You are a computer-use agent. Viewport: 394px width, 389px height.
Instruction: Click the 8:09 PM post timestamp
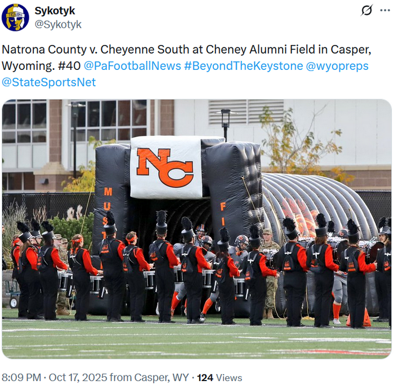(x=21, y=377)
